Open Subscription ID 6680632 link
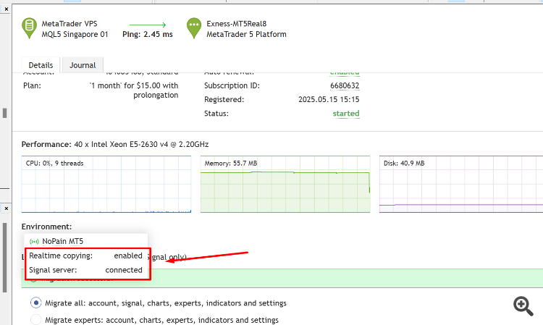 (345, 85)
